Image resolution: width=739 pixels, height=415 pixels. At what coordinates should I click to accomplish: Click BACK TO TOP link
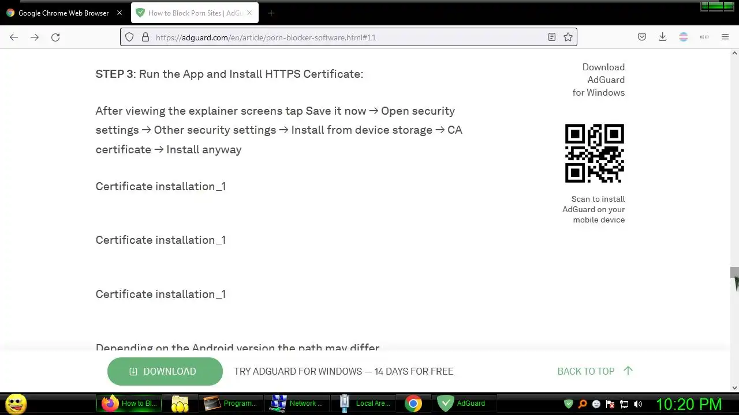click(x=595, y=371)
